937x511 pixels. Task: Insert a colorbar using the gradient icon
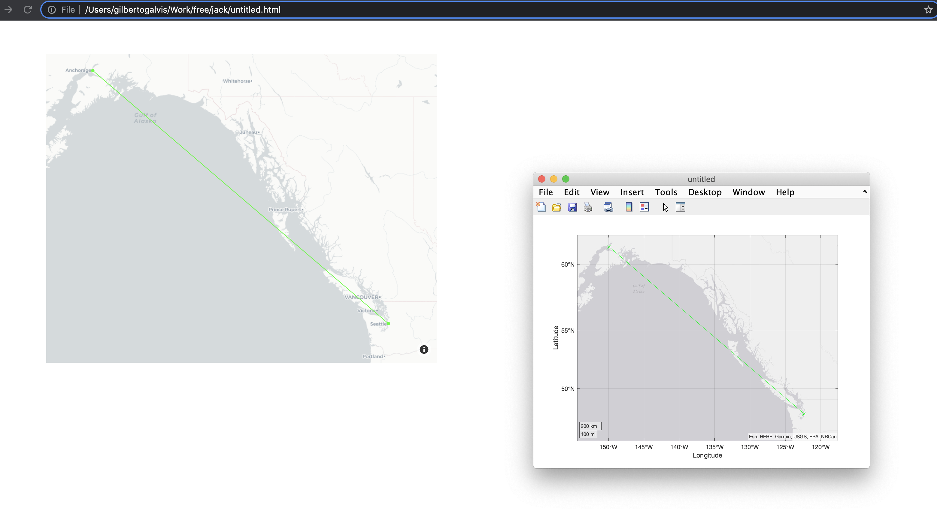(629, 207)
